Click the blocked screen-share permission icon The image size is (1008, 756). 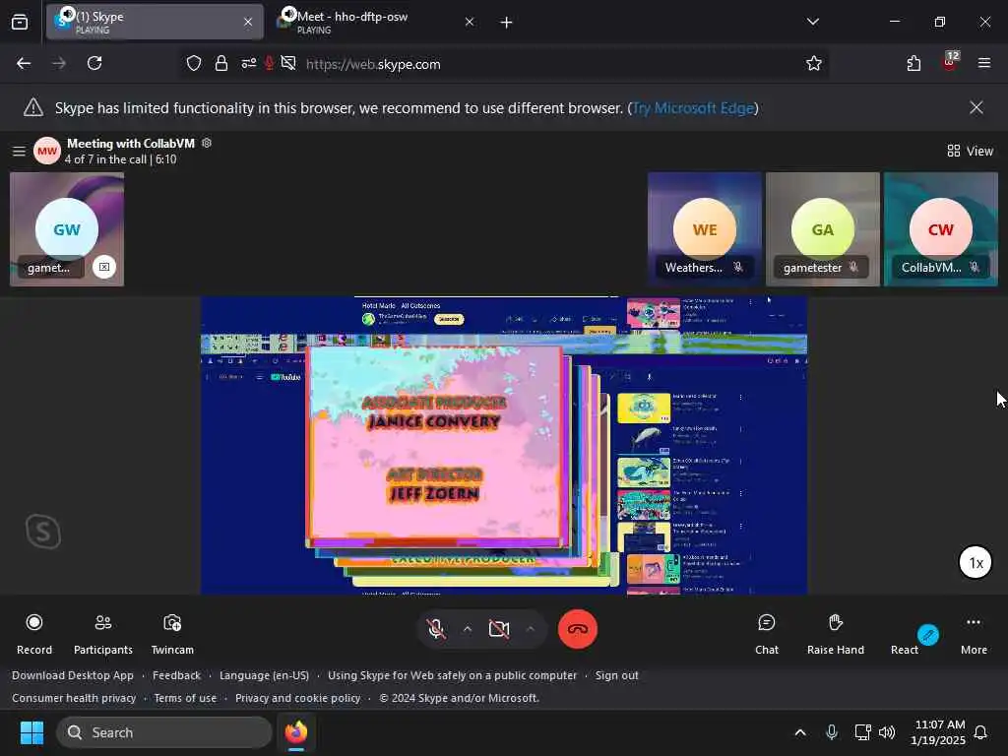288,63
